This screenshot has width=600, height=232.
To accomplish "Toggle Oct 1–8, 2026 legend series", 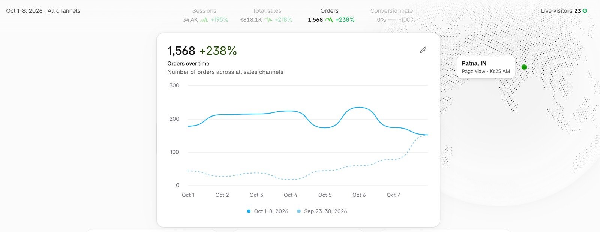I will click(267, 211).
